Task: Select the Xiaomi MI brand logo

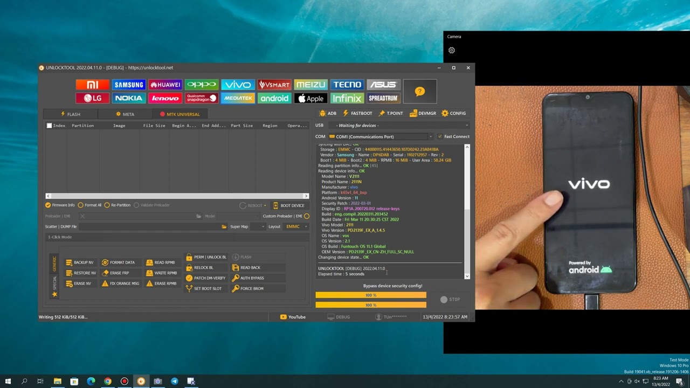Action: coord(92,85)
